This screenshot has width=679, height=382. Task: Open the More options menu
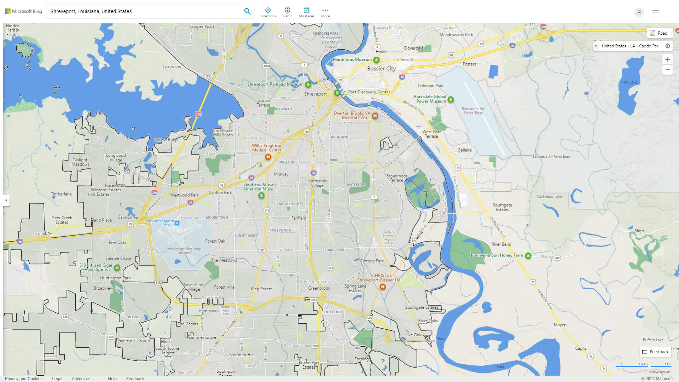pos(325,12)
